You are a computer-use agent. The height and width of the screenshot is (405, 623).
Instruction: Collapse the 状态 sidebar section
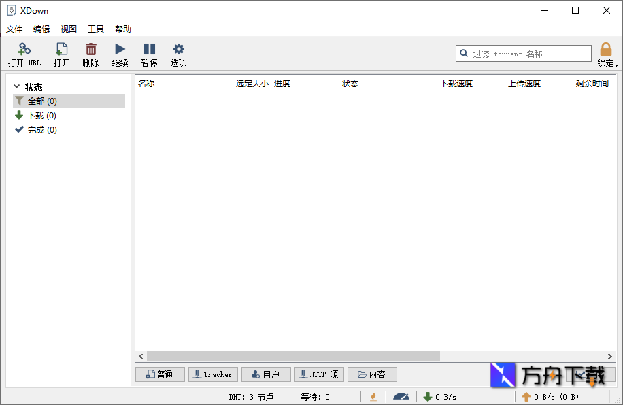16,86
